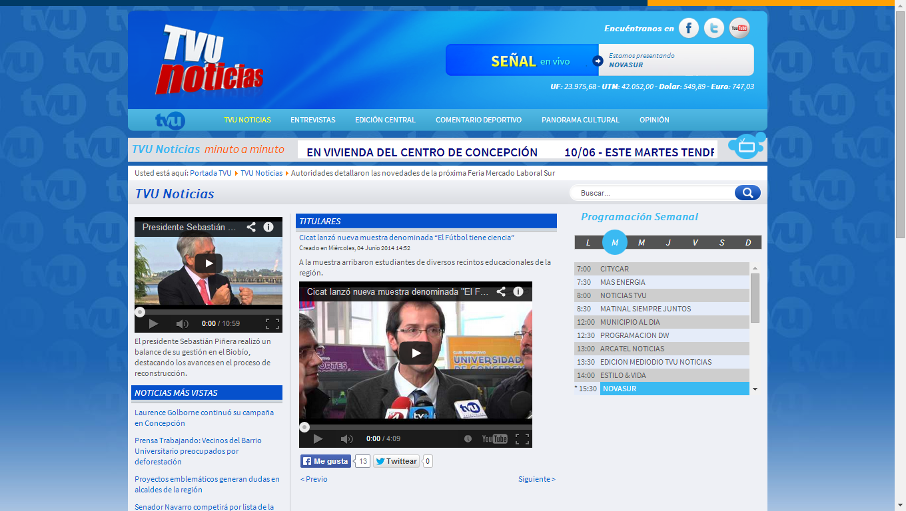Click schedule list scroll up arrow
This screenshot has height=511, width=906.
755,268
